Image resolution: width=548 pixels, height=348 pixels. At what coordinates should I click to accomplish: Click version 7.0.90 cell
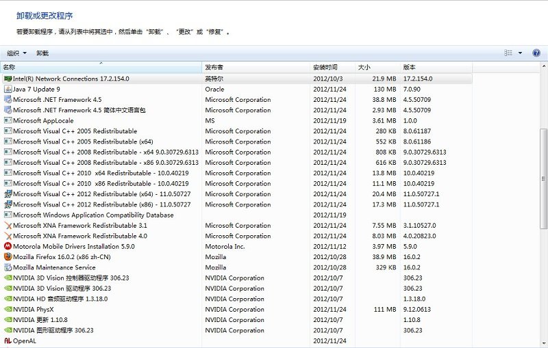pyautogui.click(x=412, y=90)
